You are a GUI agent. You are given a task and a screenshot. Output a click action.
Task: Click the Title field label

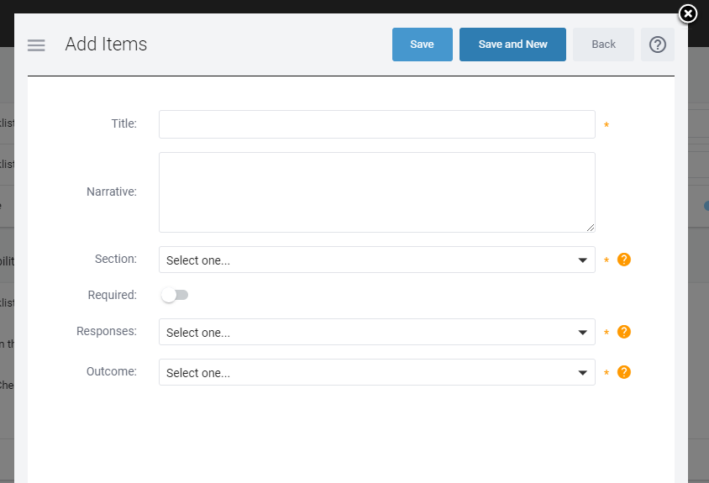(x=123, y=123)
